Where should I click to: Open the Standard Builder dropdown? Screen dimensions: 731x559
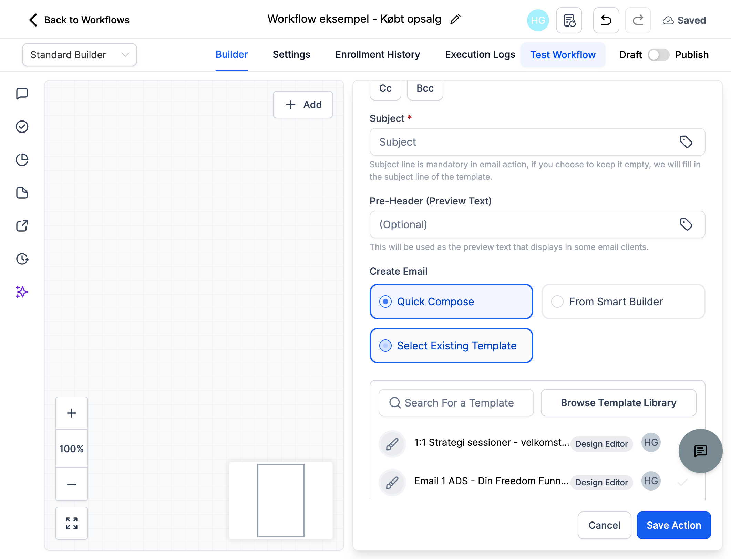pos(80,55)
